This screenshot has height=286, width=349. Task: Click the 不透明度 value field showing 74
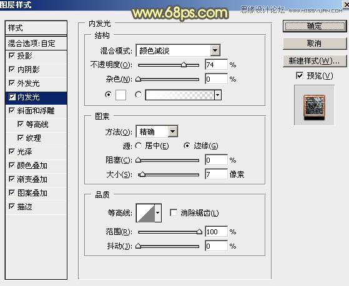click(x=217, y=65)
